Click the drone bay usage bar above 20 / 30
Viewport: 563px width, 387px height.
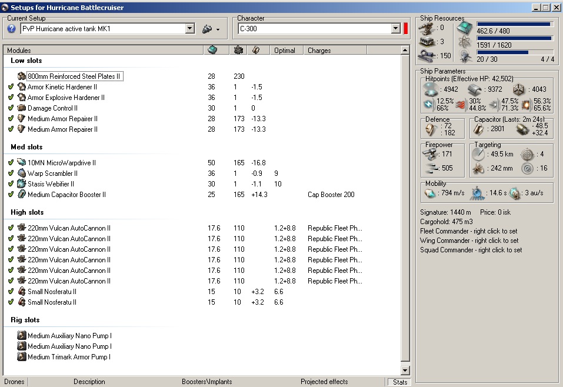point(515,52)
